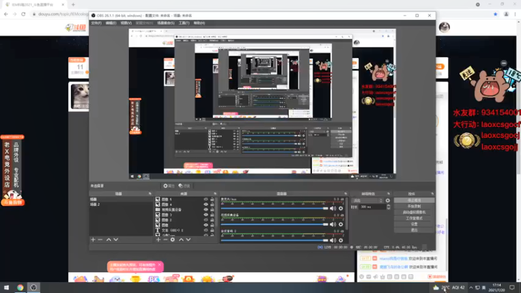Undock the 场景 panel via header icon
The width and height of the screenshot is (521, 293).
click(x=150, y=193)
